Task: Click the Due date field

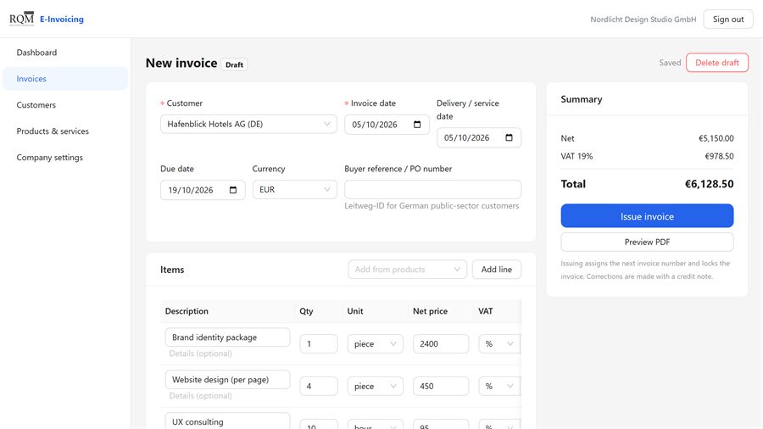Action: (203, 190)
